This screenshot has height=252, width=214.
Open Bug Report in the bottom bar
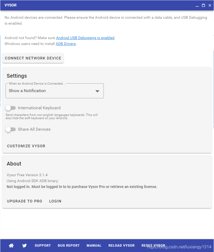[69, 245]
